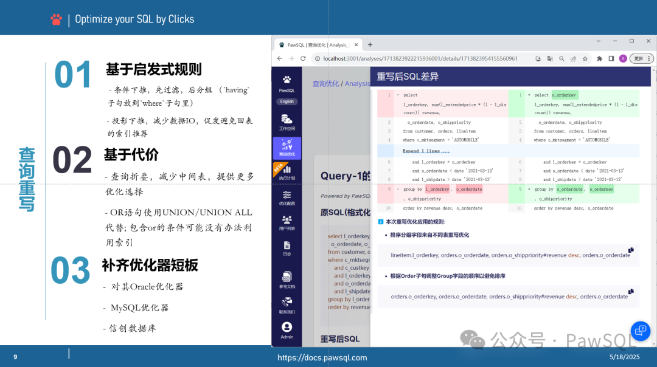Screen dimensions: 657x367
Task: Select the PawSQL 查询优化 browser tab
Action: (x=318, y=45)
